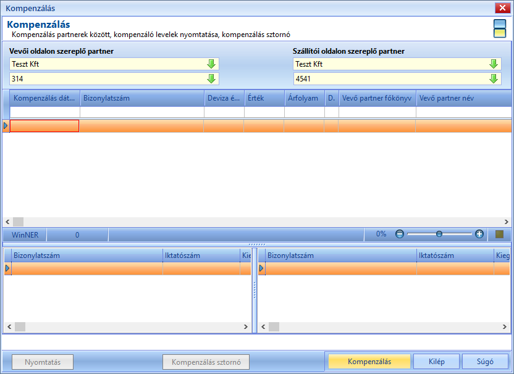Click the Iktatószám header in the bottom-left grid
514x374 pixels.
(201, 256)
